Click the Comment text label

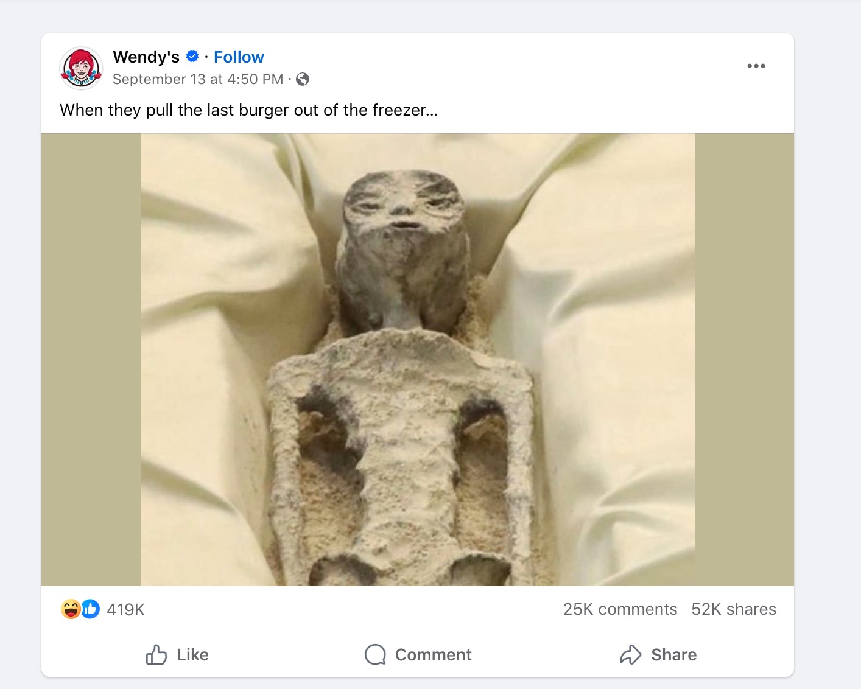click(433, 655)
